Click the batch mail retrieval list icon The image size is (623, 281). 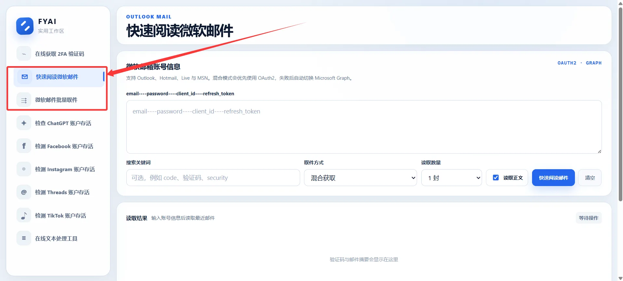coord(24,100)
